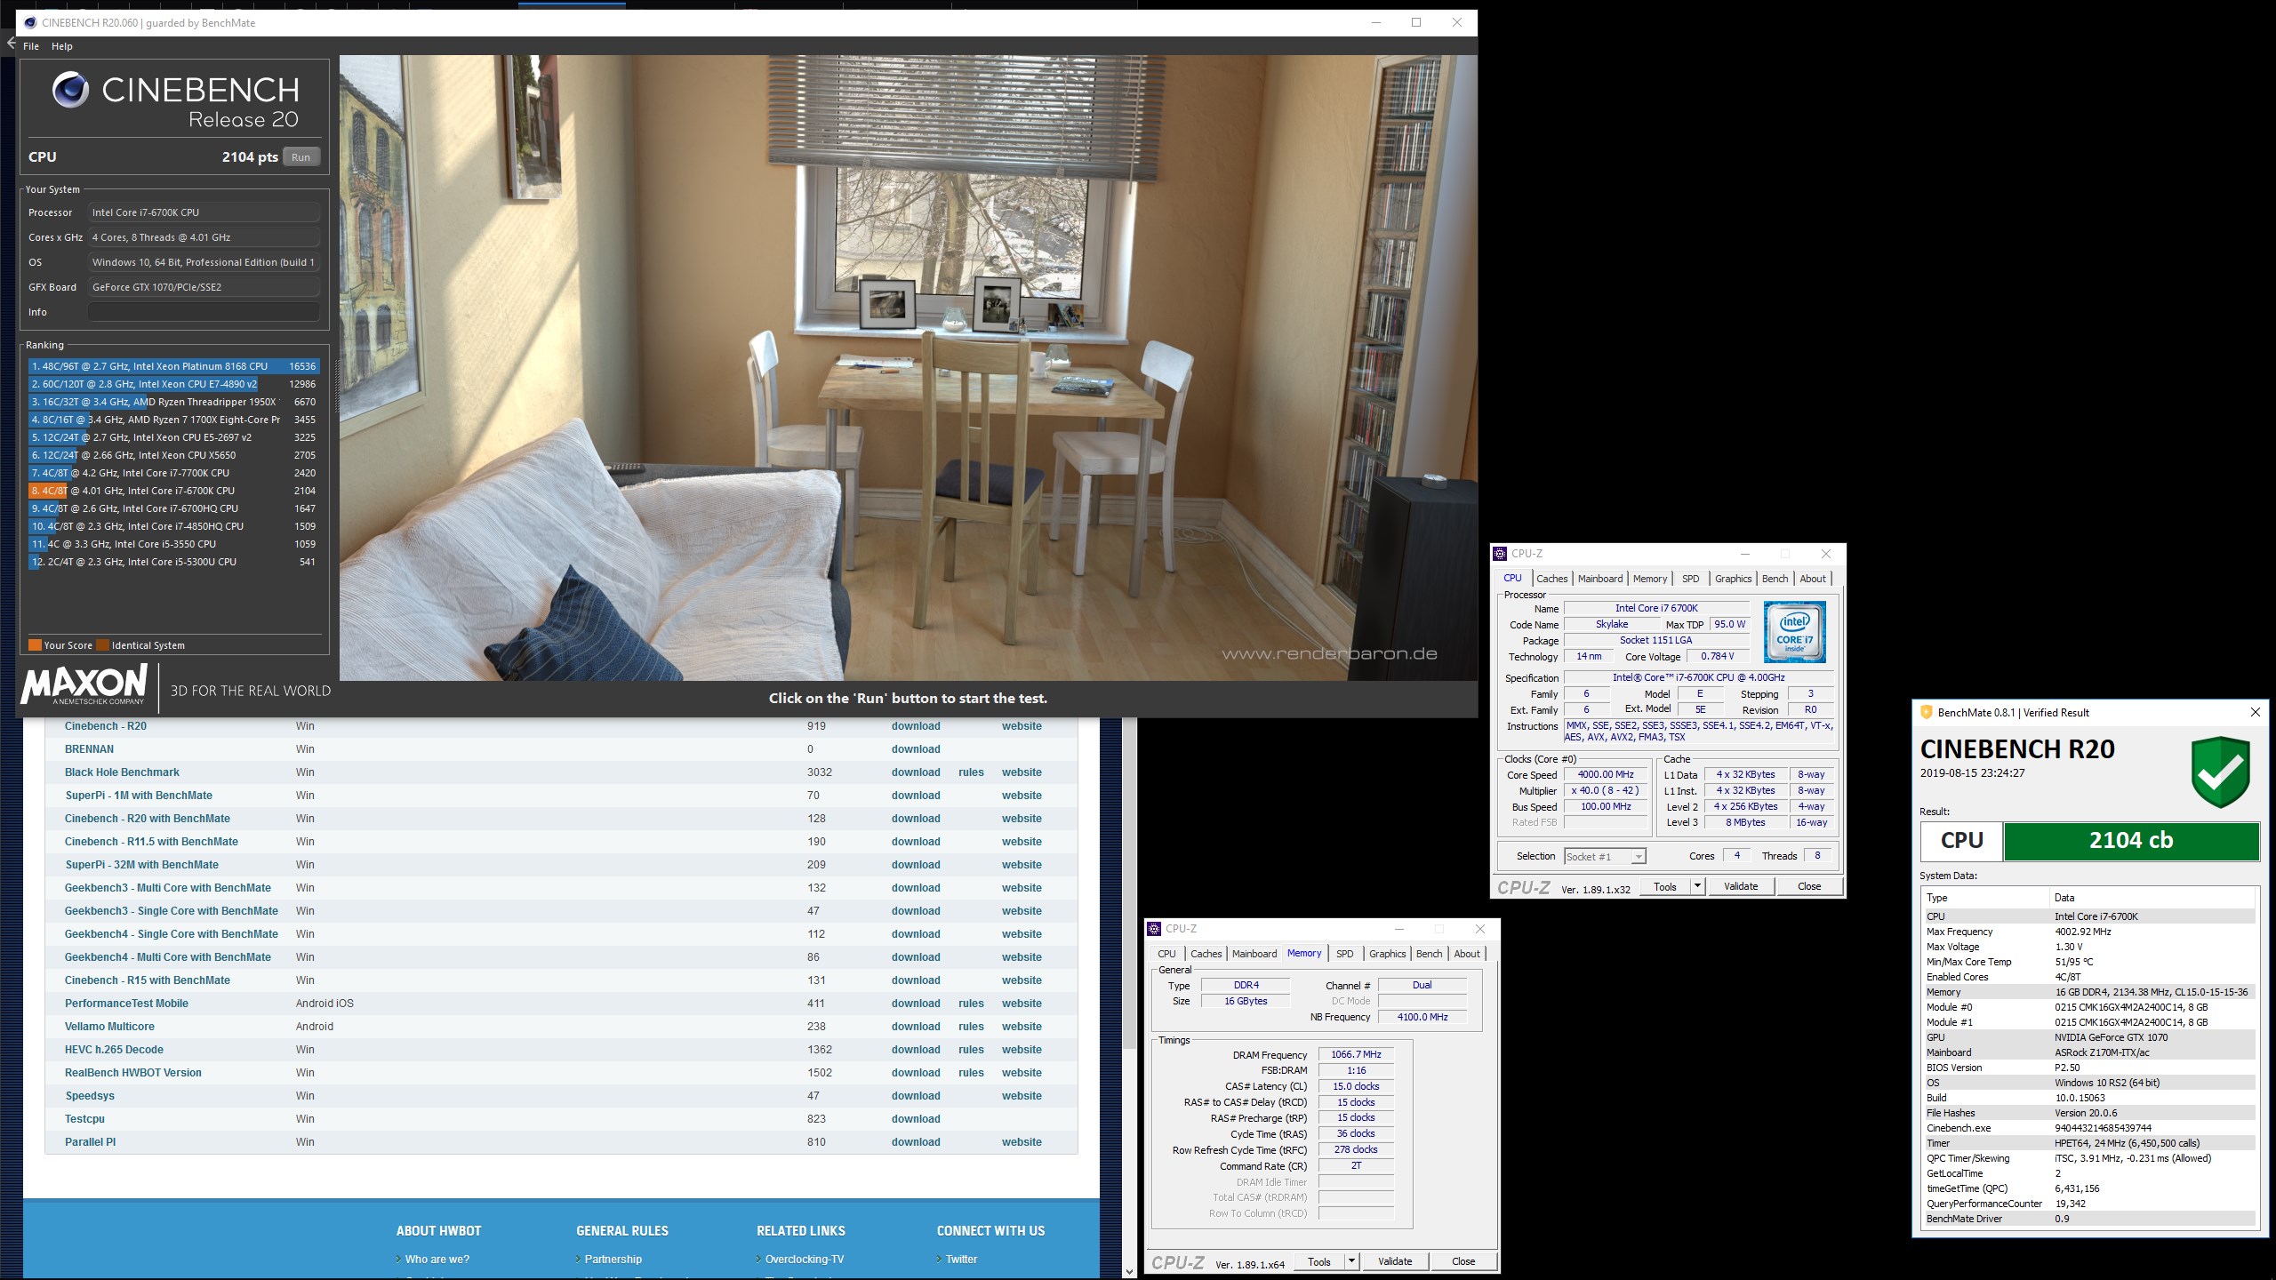Switch to SPD tab in lower CPU-Z window
Image resolution: width=2276 pixels, height=1280 pixels.
(1345, 954)
